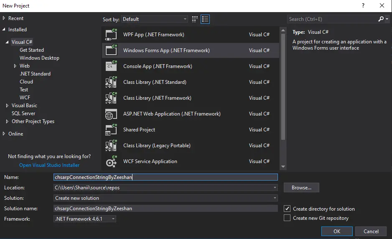Click the Cancel button
Image resolution: width=392 pixels, height=239 pixels.
click(371, 231)
